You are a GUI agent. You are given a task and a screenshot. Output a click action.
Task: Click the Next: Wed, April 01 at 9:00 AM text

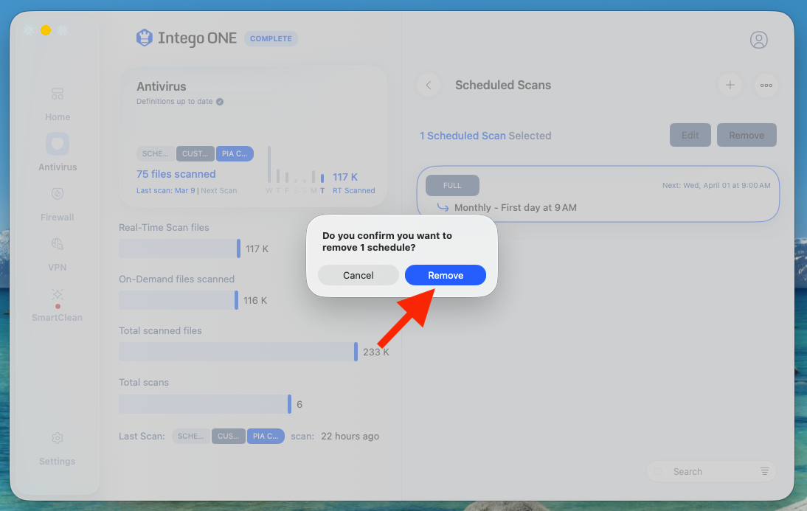716,185
